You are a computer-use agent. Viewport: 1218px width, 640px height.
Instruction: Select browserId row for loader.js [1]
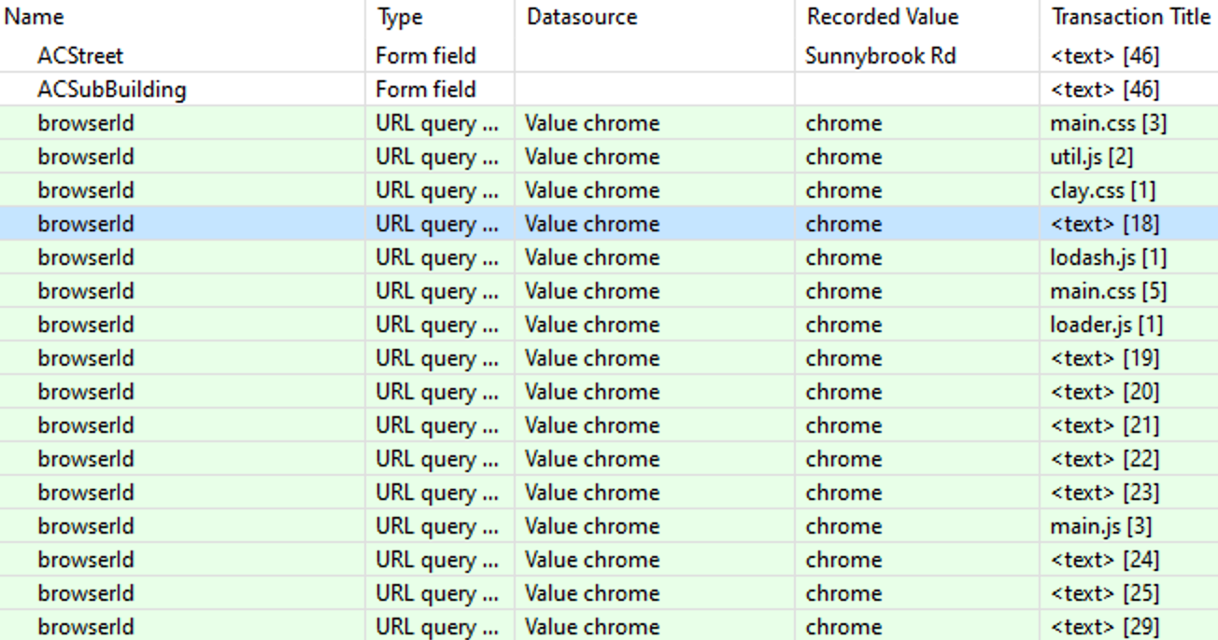coord(609,325)
